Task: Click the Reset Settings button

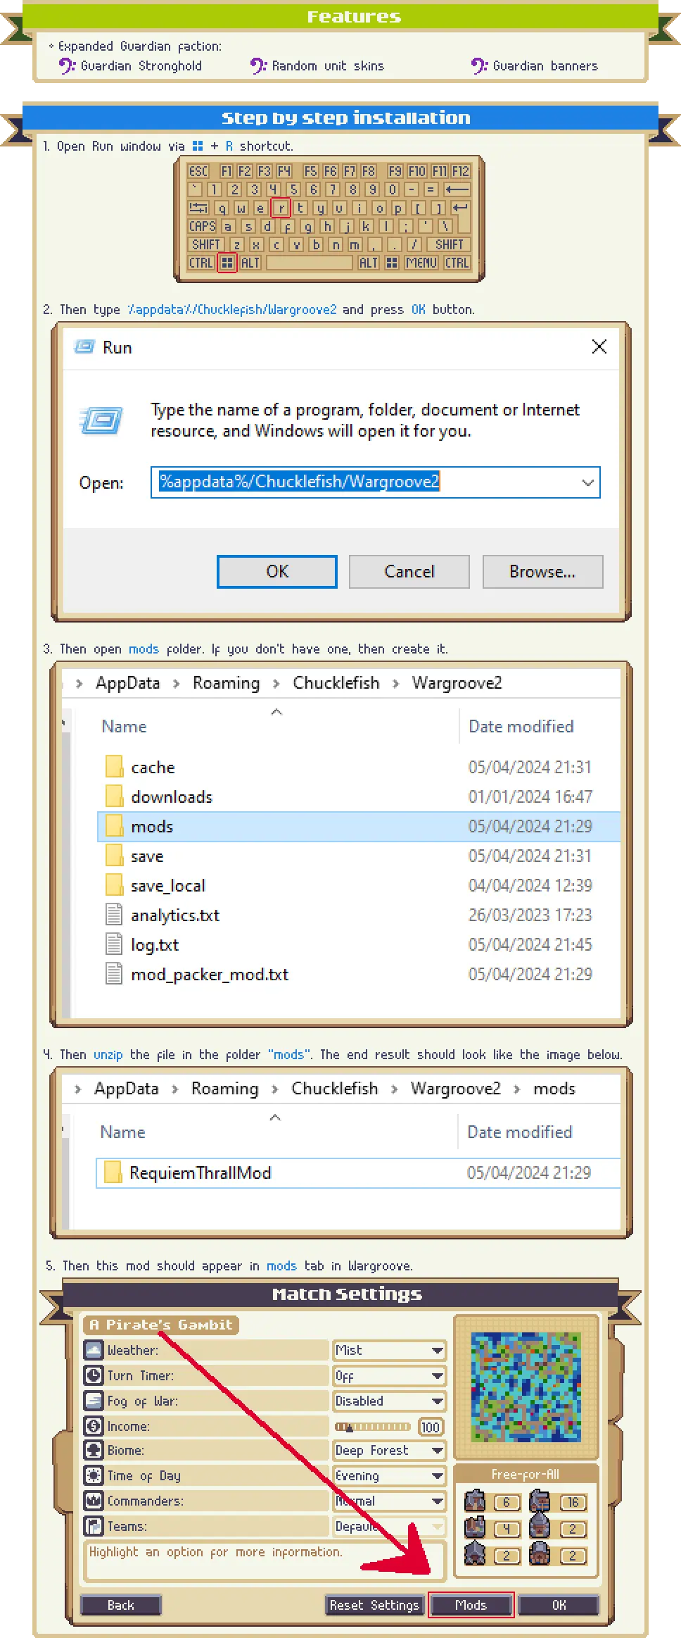Action: [374, 1605]
